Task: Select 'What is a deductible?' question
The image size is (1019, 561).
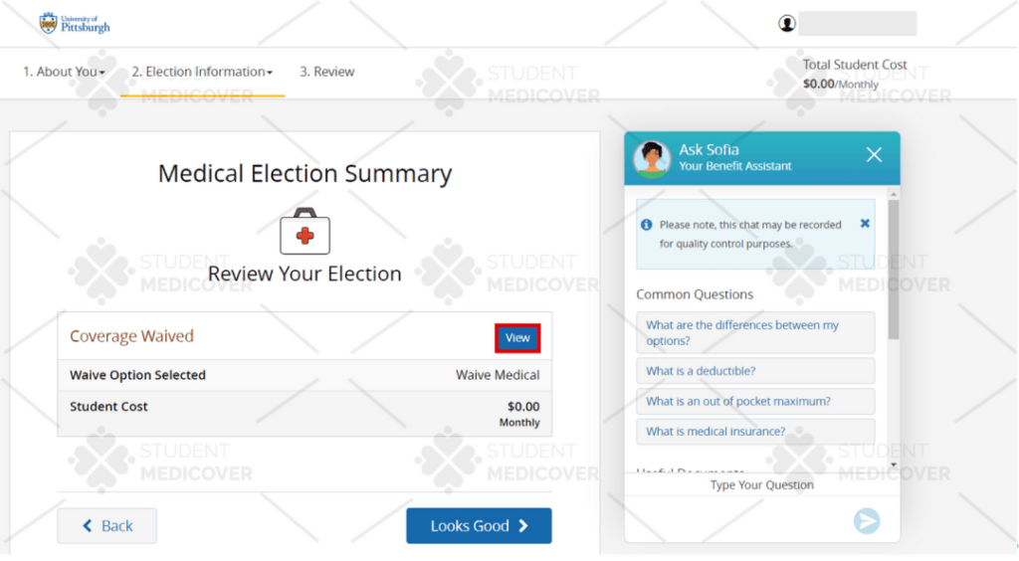Action: tap(755, 371)
